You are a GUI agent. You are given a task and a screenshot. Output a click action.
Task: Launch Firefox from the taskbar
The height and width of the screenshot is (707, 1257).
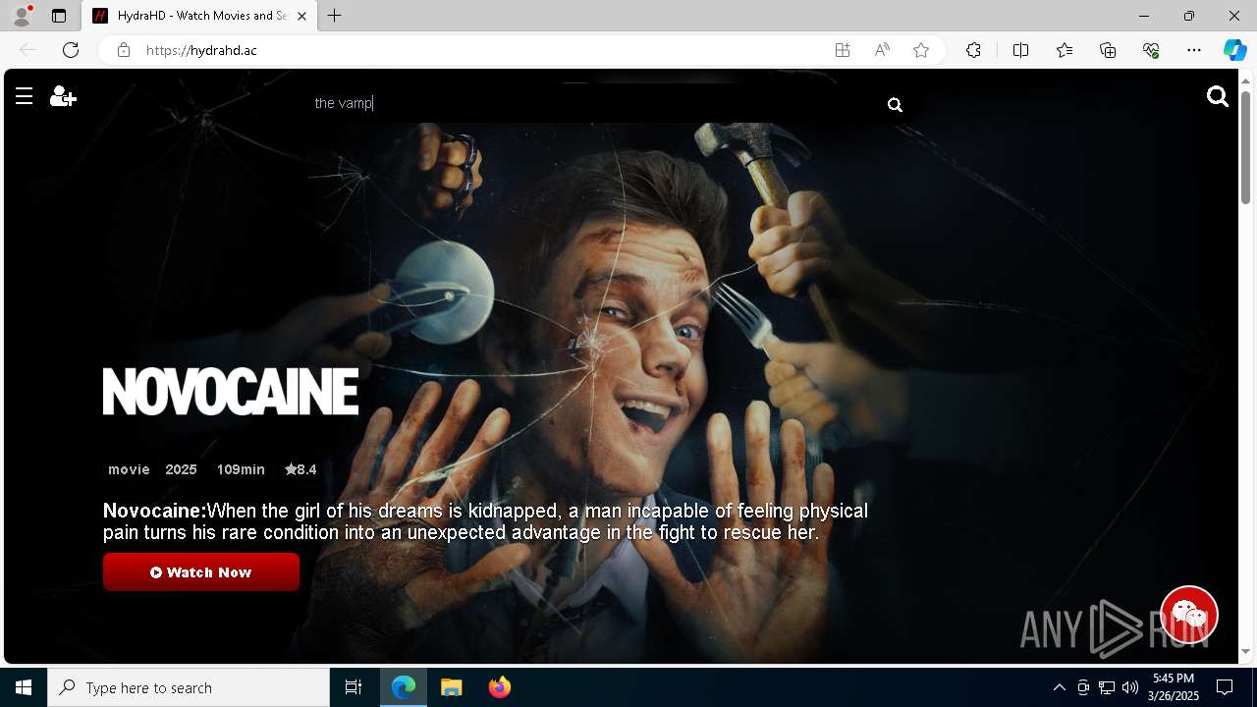pyautogui.click(x=500, y=687)
